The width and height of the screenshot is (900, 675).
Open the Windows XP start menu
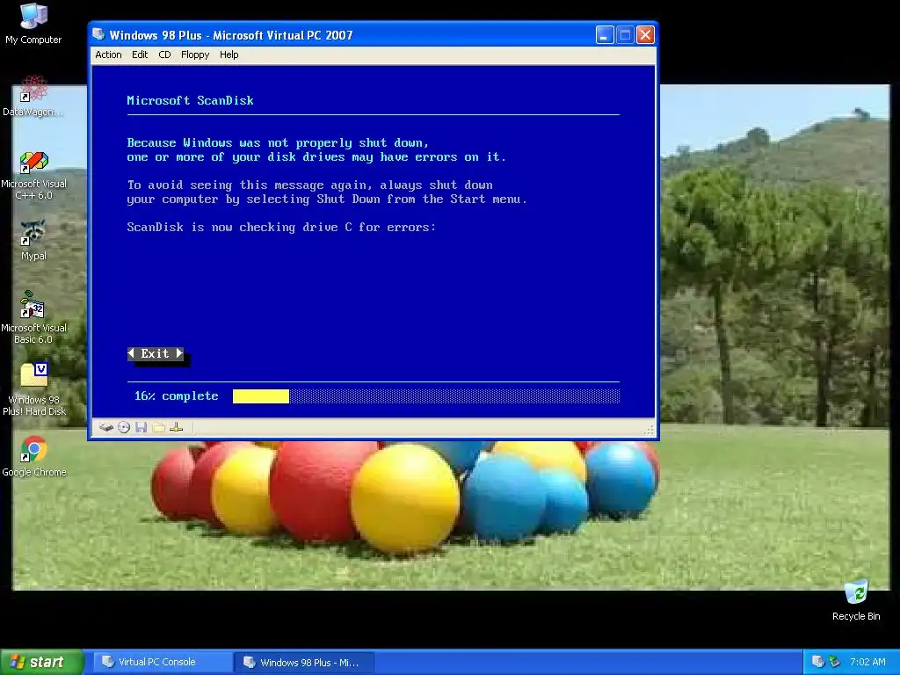click(x=42, y=662)
